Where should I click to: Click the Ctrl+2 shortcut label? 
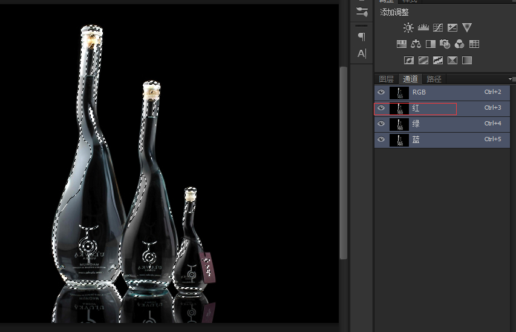point(492,92)
